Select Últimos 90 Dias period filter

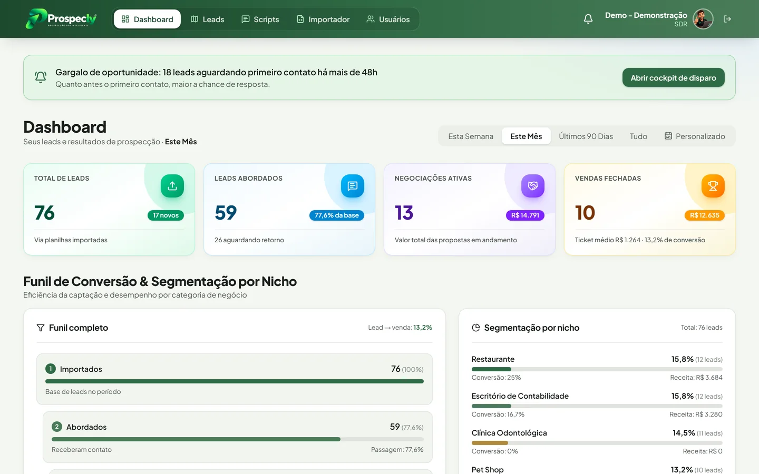[586, 136]
